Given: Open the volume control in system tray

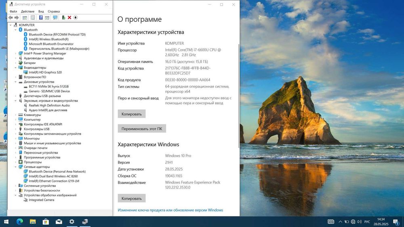Looking at the screenshot, I should coord(360,222).
